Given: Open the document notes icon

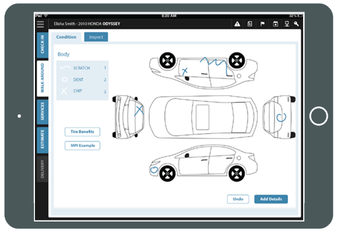Looking at the screenshot, I should click(250, 24).
